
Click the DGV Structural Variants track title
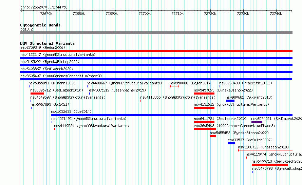pos(48,43)
